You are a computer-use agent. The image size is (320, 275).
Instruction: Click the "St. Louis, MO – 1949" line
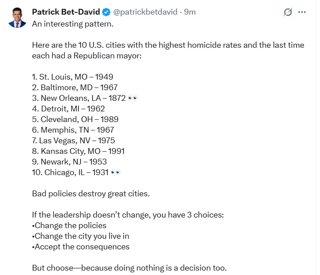coord(72,77)
